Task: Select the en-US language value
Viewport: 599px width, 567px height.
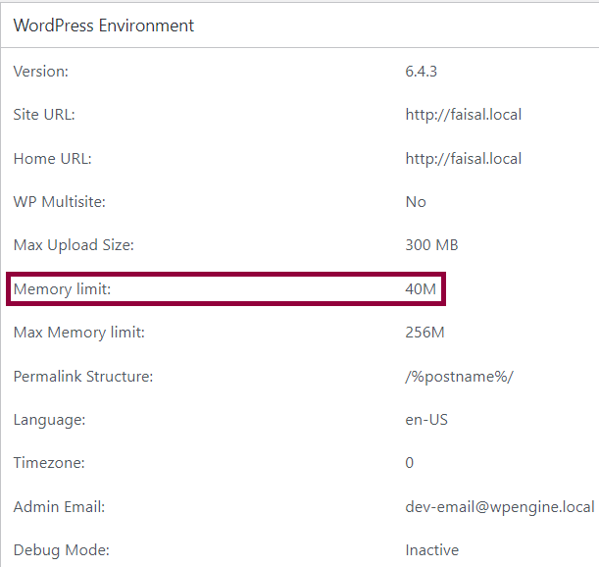Action: pyautogui.click(x=426, y=420)
